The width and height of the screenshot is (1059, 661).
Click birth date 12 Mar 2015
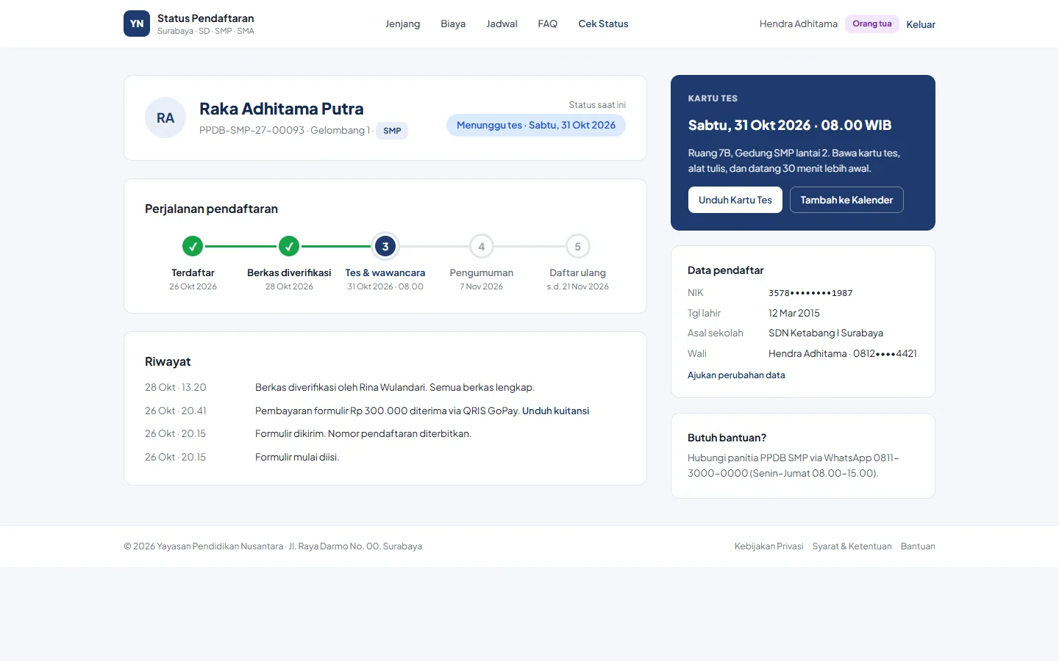click(794, 314)
